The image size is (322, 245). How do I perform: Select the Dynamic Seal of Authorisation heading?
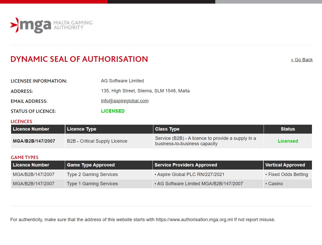coord(79,59)
